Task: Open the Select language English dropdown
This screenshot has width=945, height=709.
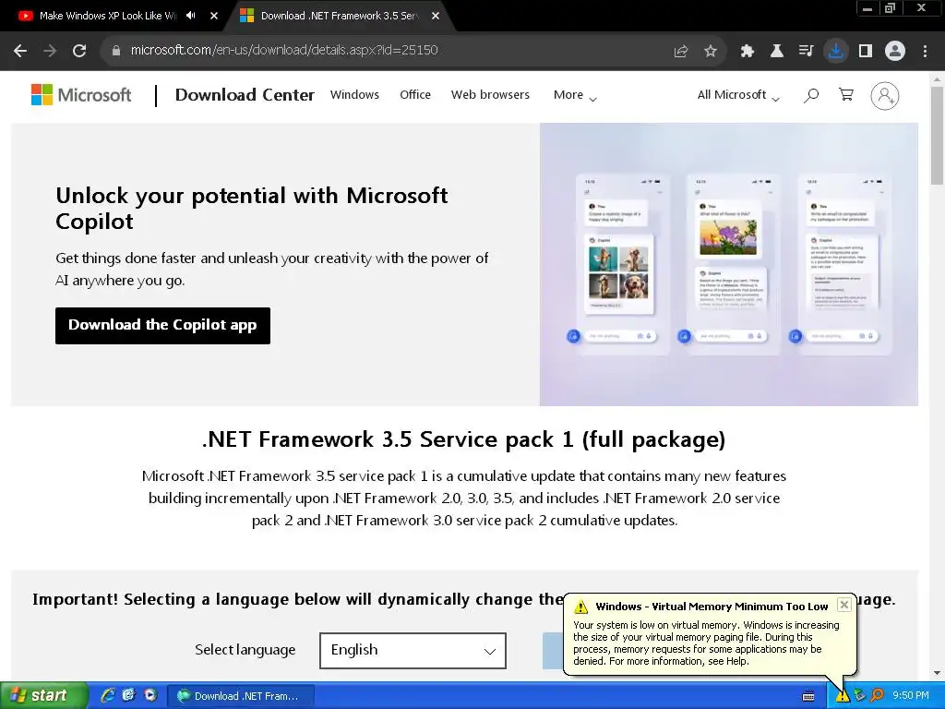Action: (413, 651)
